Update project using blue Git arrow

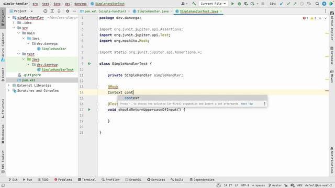pyautogui.click(x=282, y=4)
